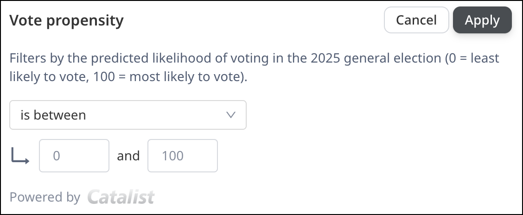Image resolution: width=523 pixels, height=215 pixels.
Task: Click the Catalist logo
Action: coord(121,197)
